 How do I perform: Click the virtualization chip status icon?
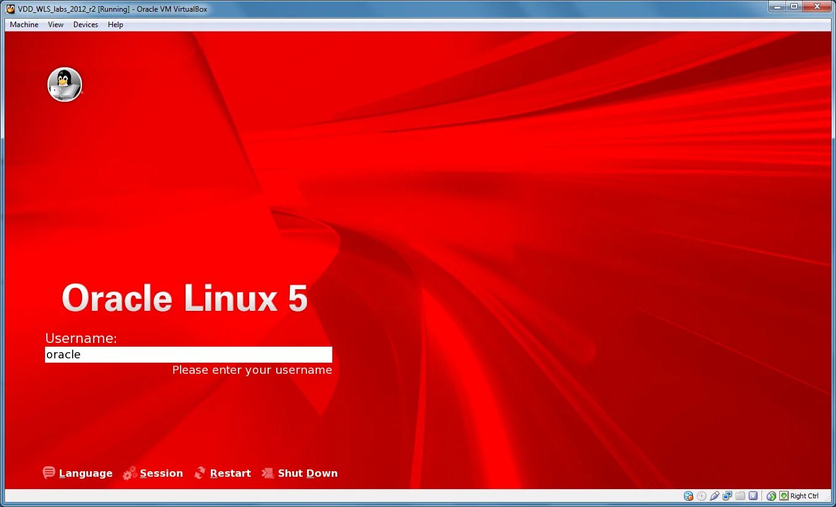point(753,496)
